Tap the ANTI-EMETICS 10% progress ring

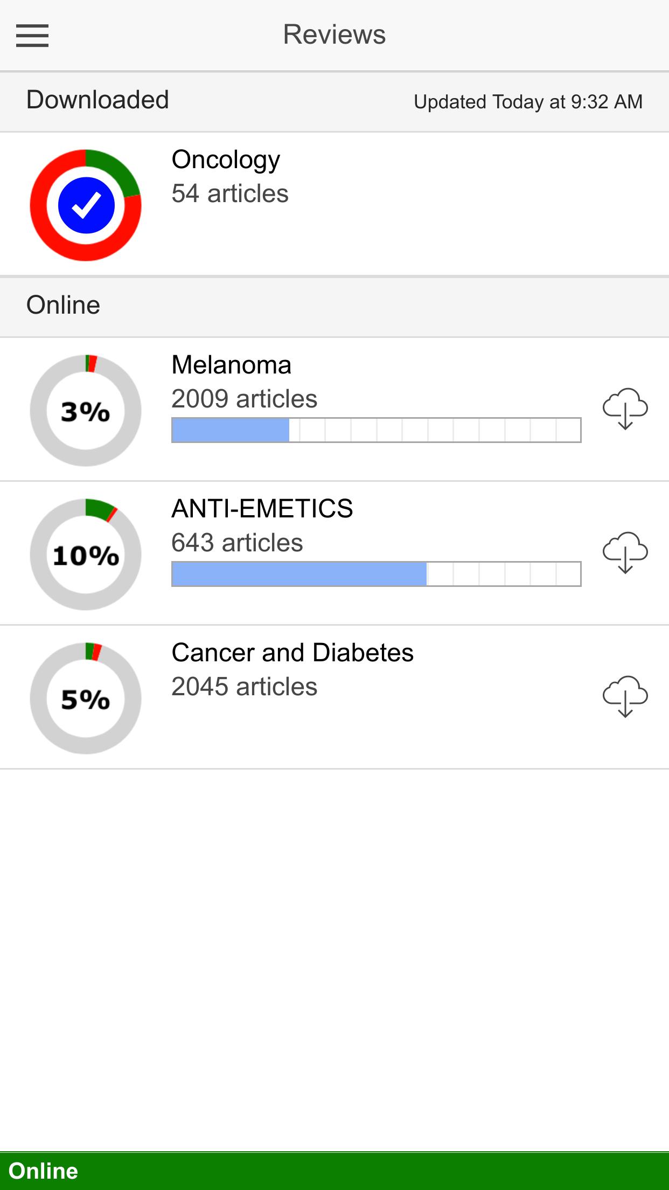(86, 555)
